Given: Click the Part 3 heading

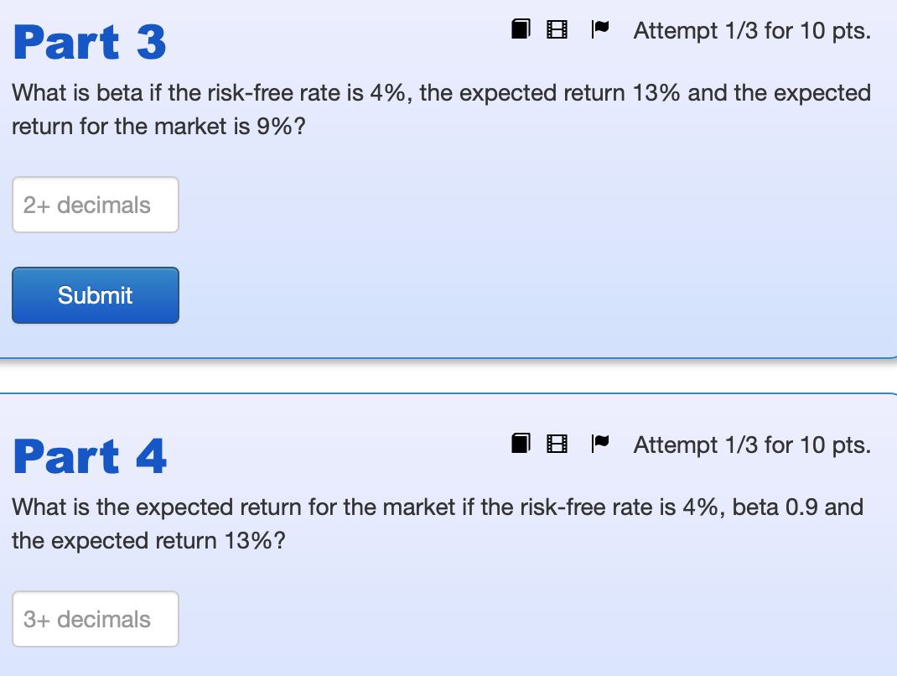Looking at the screenshot, I should coord(88,42).
